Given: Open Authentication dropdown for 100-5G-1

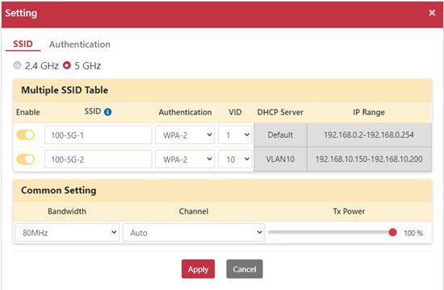Looking at the screenshot, I should coord(185,135).
